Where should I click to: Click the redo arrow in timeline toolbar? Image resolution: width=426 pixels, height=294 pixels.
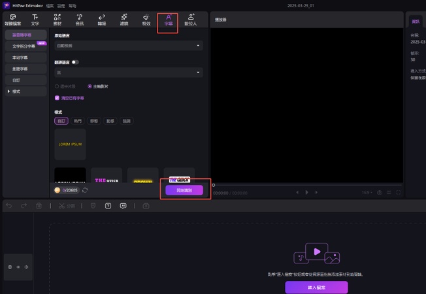click(x=24, y=206)
